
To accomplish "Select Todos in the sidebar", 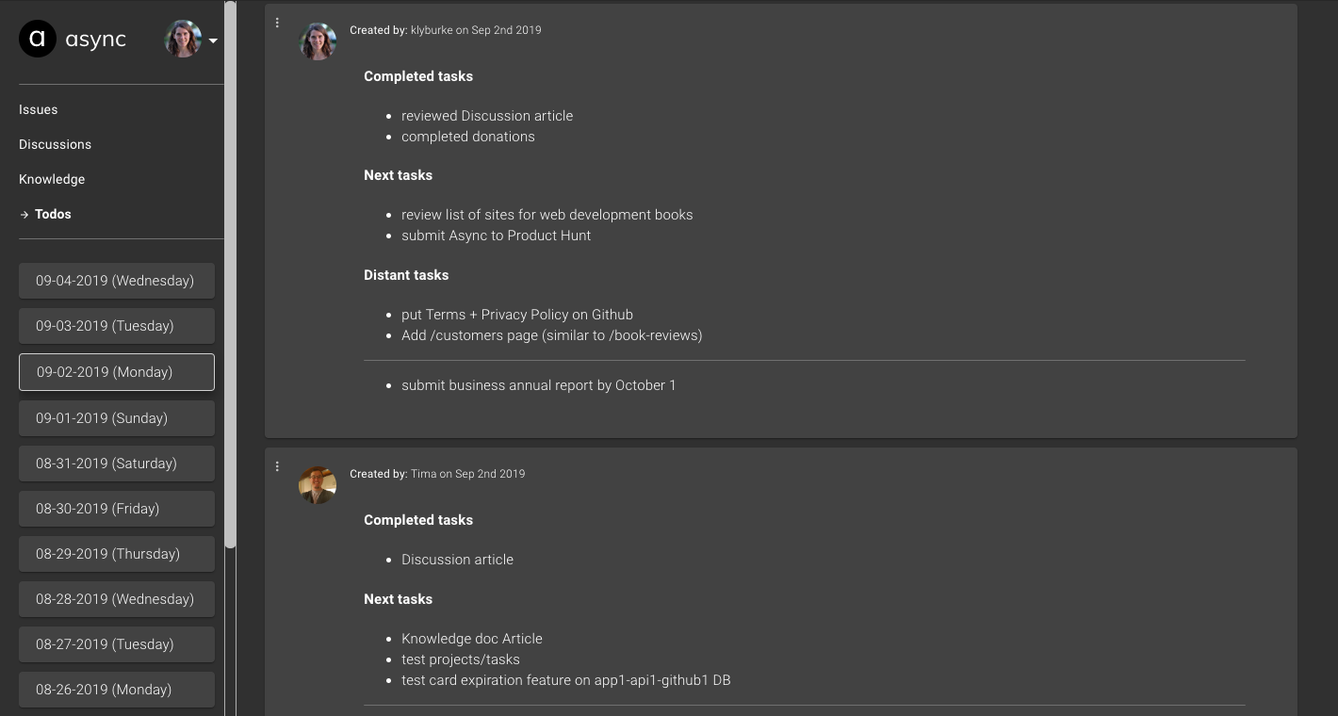I will [x=53, y=214].
